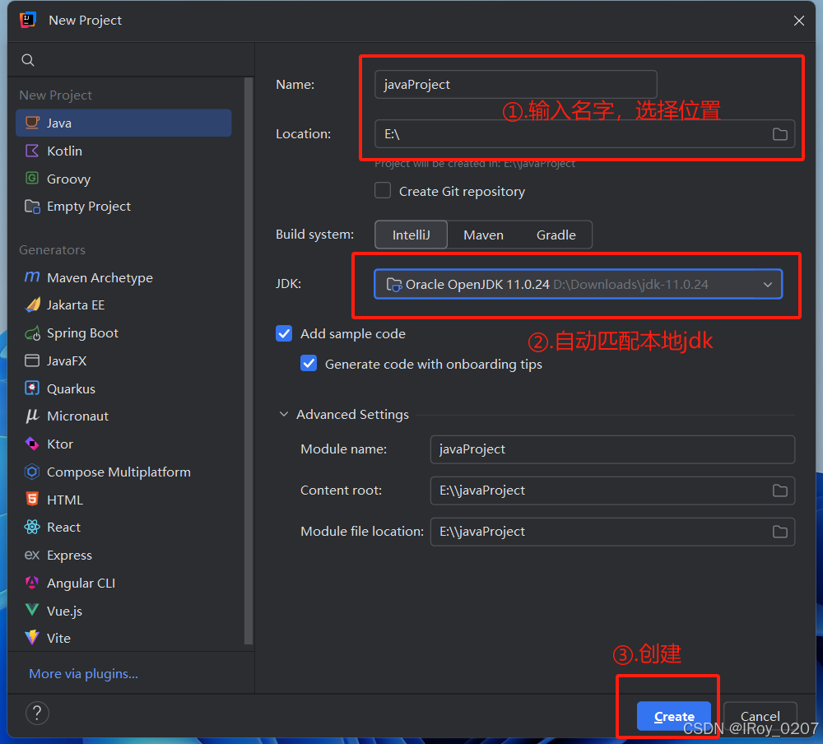
Task: Browse folder for Location field
Action: coord(780,134)
